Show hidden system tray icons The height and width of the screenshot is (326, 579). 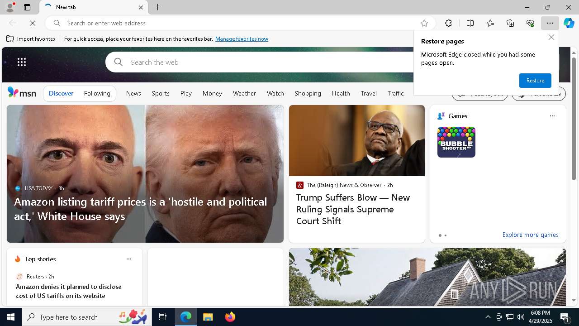488,317
